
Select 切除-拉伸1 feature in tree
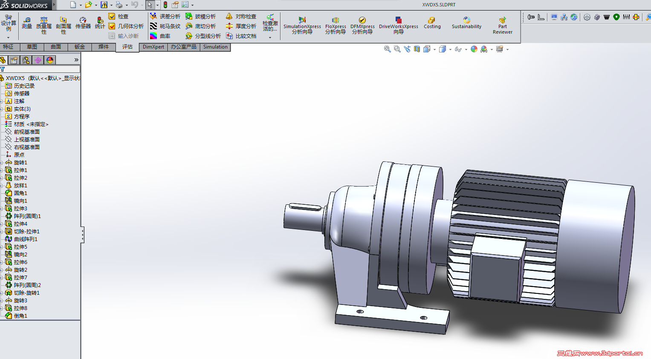click(x=26, y=232)
